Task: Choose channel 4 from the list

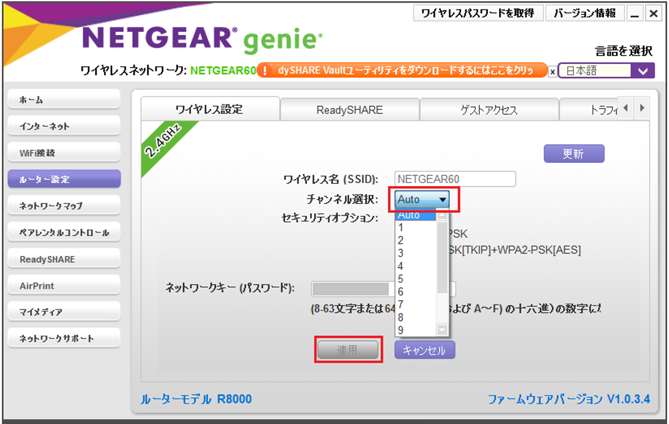Action: [x=415, y=266]
